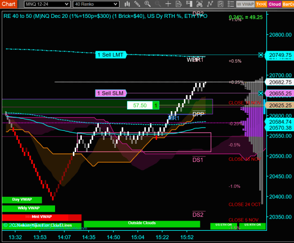Click the 20584.74 price marker
The image size is (294, 243).
[x=280, y=122]
